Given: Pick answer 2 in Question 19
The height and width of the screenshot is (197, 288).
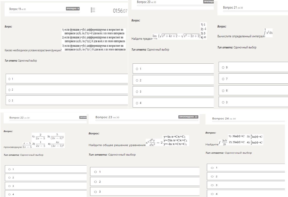Looking at the screenshot, I should (10, 90).
